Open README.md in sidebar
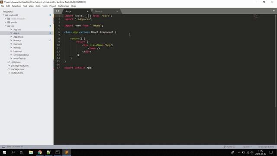277x156 pixels. 17,73
